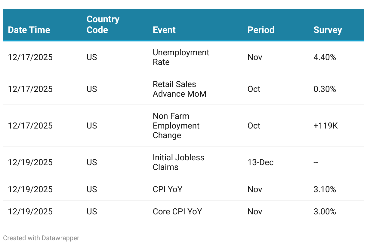Click the 3.00% survey value
367x245 pixels.
click(325, 211)
